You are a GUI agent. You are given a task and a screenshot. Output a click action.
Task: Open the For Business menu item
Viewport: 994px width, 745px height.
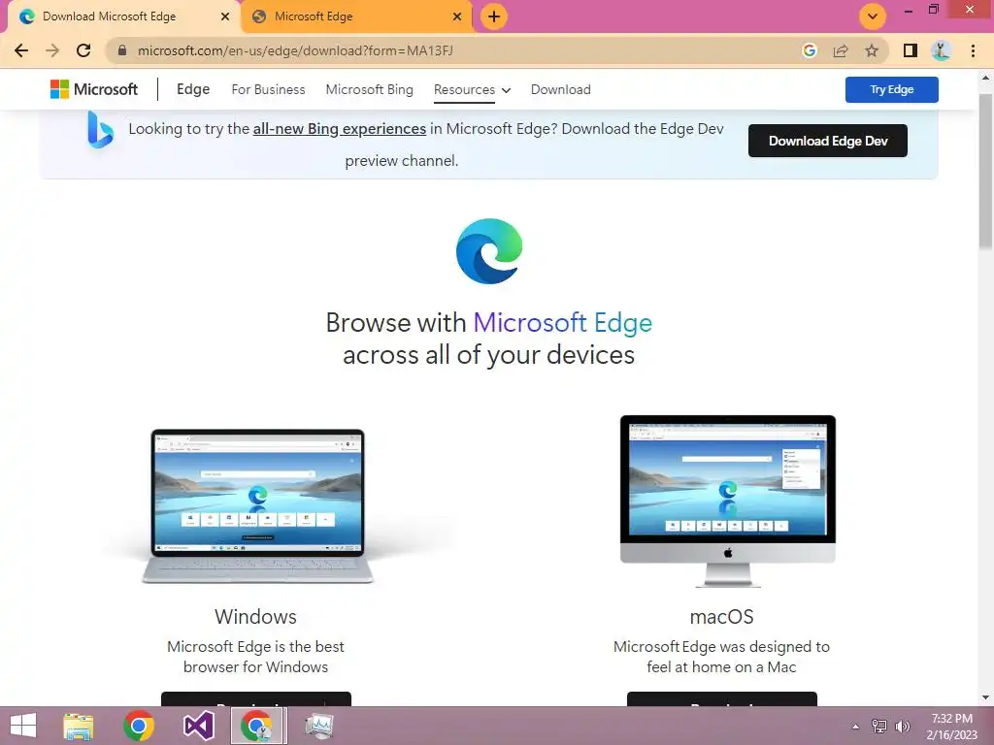coord(268,89)
